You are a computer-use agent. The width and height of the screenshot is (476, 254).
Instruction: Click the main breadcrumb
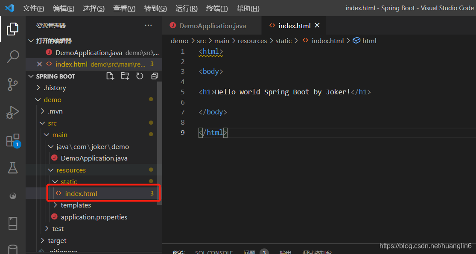tap(222, 41)
